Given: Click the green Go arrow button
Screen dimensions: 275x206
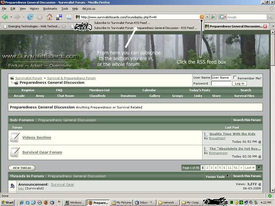Looking at the screenshot, I should click(213, 17).
